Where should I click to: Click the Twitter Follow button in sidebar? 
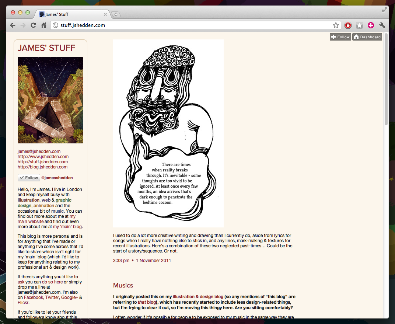click(x=29, y=178)
